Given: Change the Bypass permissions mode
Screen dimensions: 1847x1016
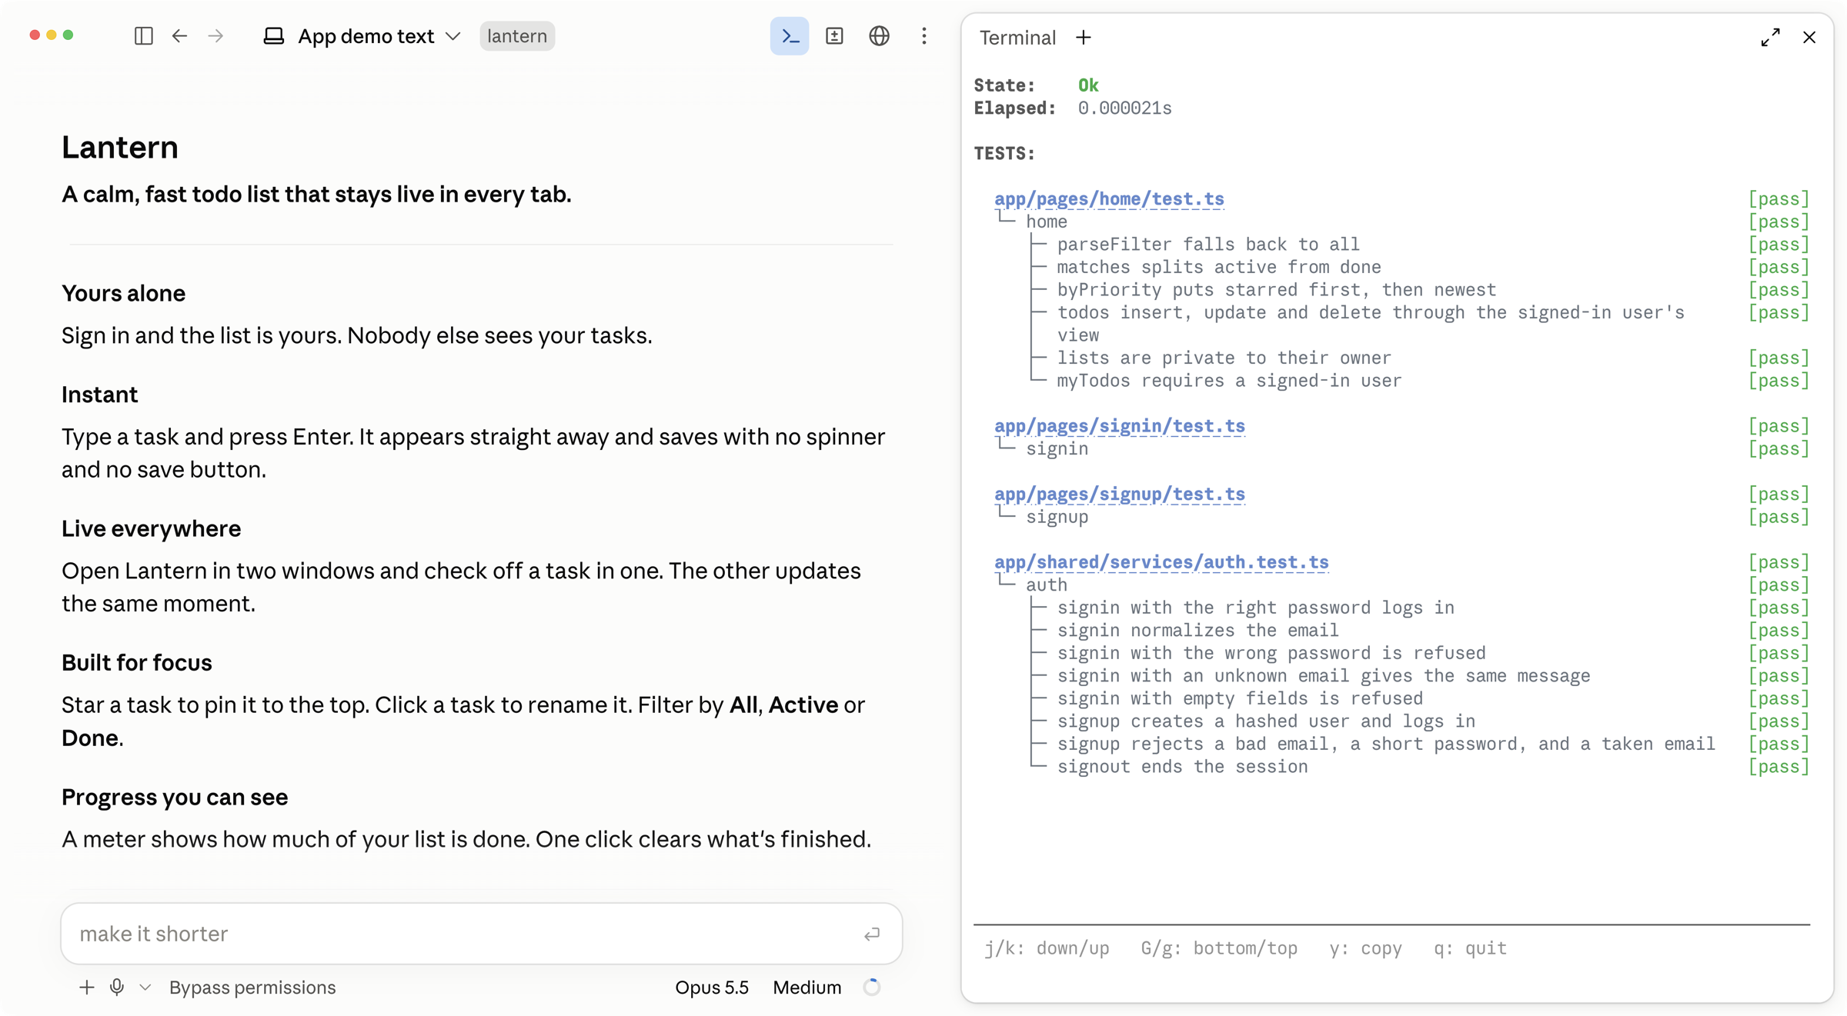Looking at the screenshot, I should point(252,988).
